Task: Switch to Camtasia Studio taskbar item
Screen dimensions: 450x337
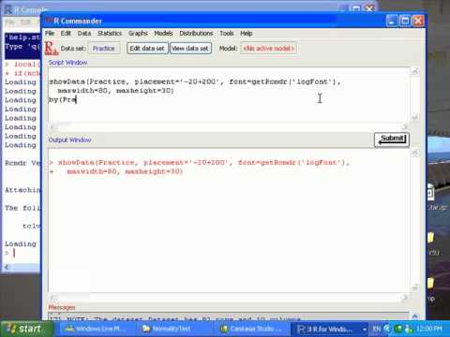Action: 251,329
